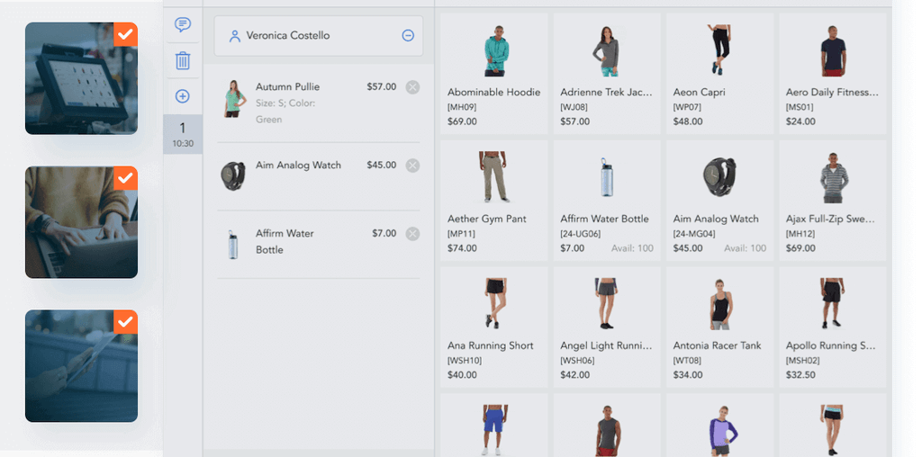Click the $57.00 price of Autumn Pullie
Screen dimensions: 922x457
pyautogui.click(x=382, y=87)
